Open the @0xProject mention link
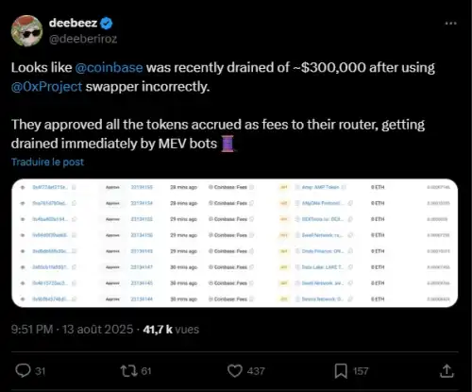The width and height of the screenshot is (472, 392). pyautogui.click(x=46, y=87)
